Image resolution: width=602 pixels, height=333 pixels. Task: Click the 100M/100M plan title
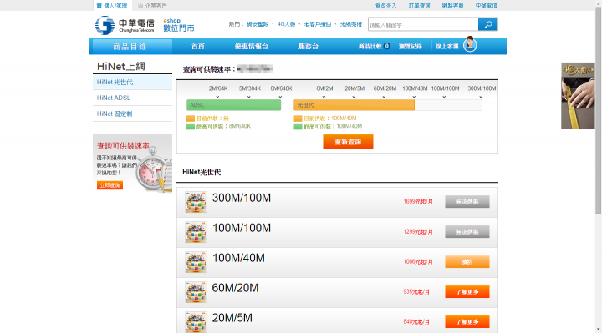(x=242, y=228)
